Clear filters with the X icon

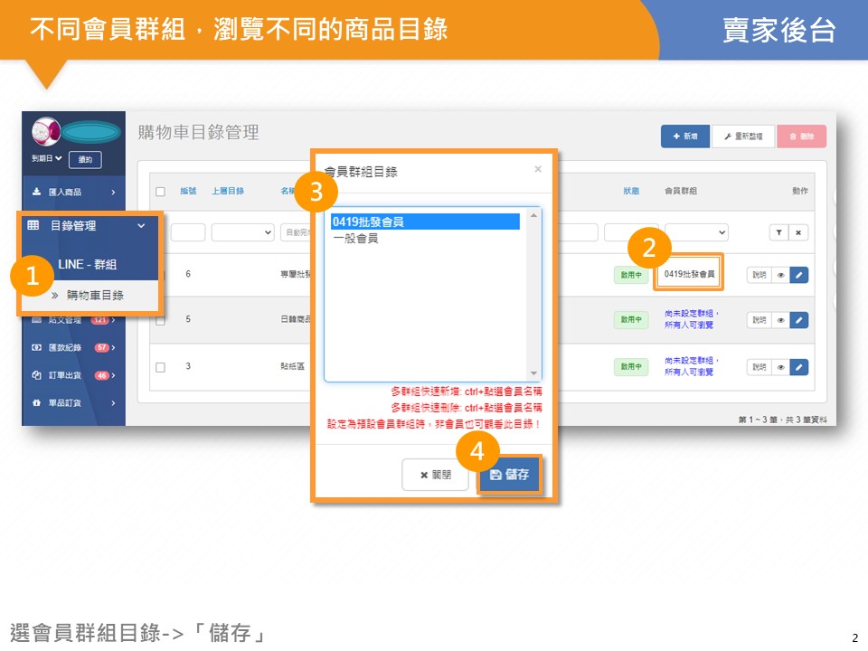(x=798, y=232)
